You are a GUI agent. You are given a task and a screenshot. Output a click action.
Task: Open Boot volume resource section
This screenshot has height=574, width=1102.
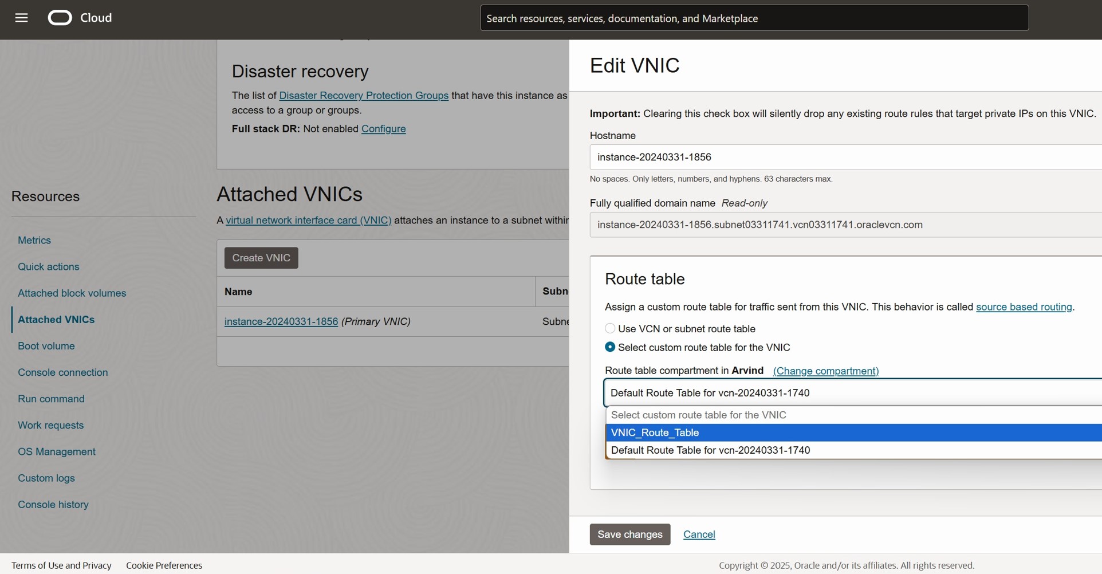(46, 346)
